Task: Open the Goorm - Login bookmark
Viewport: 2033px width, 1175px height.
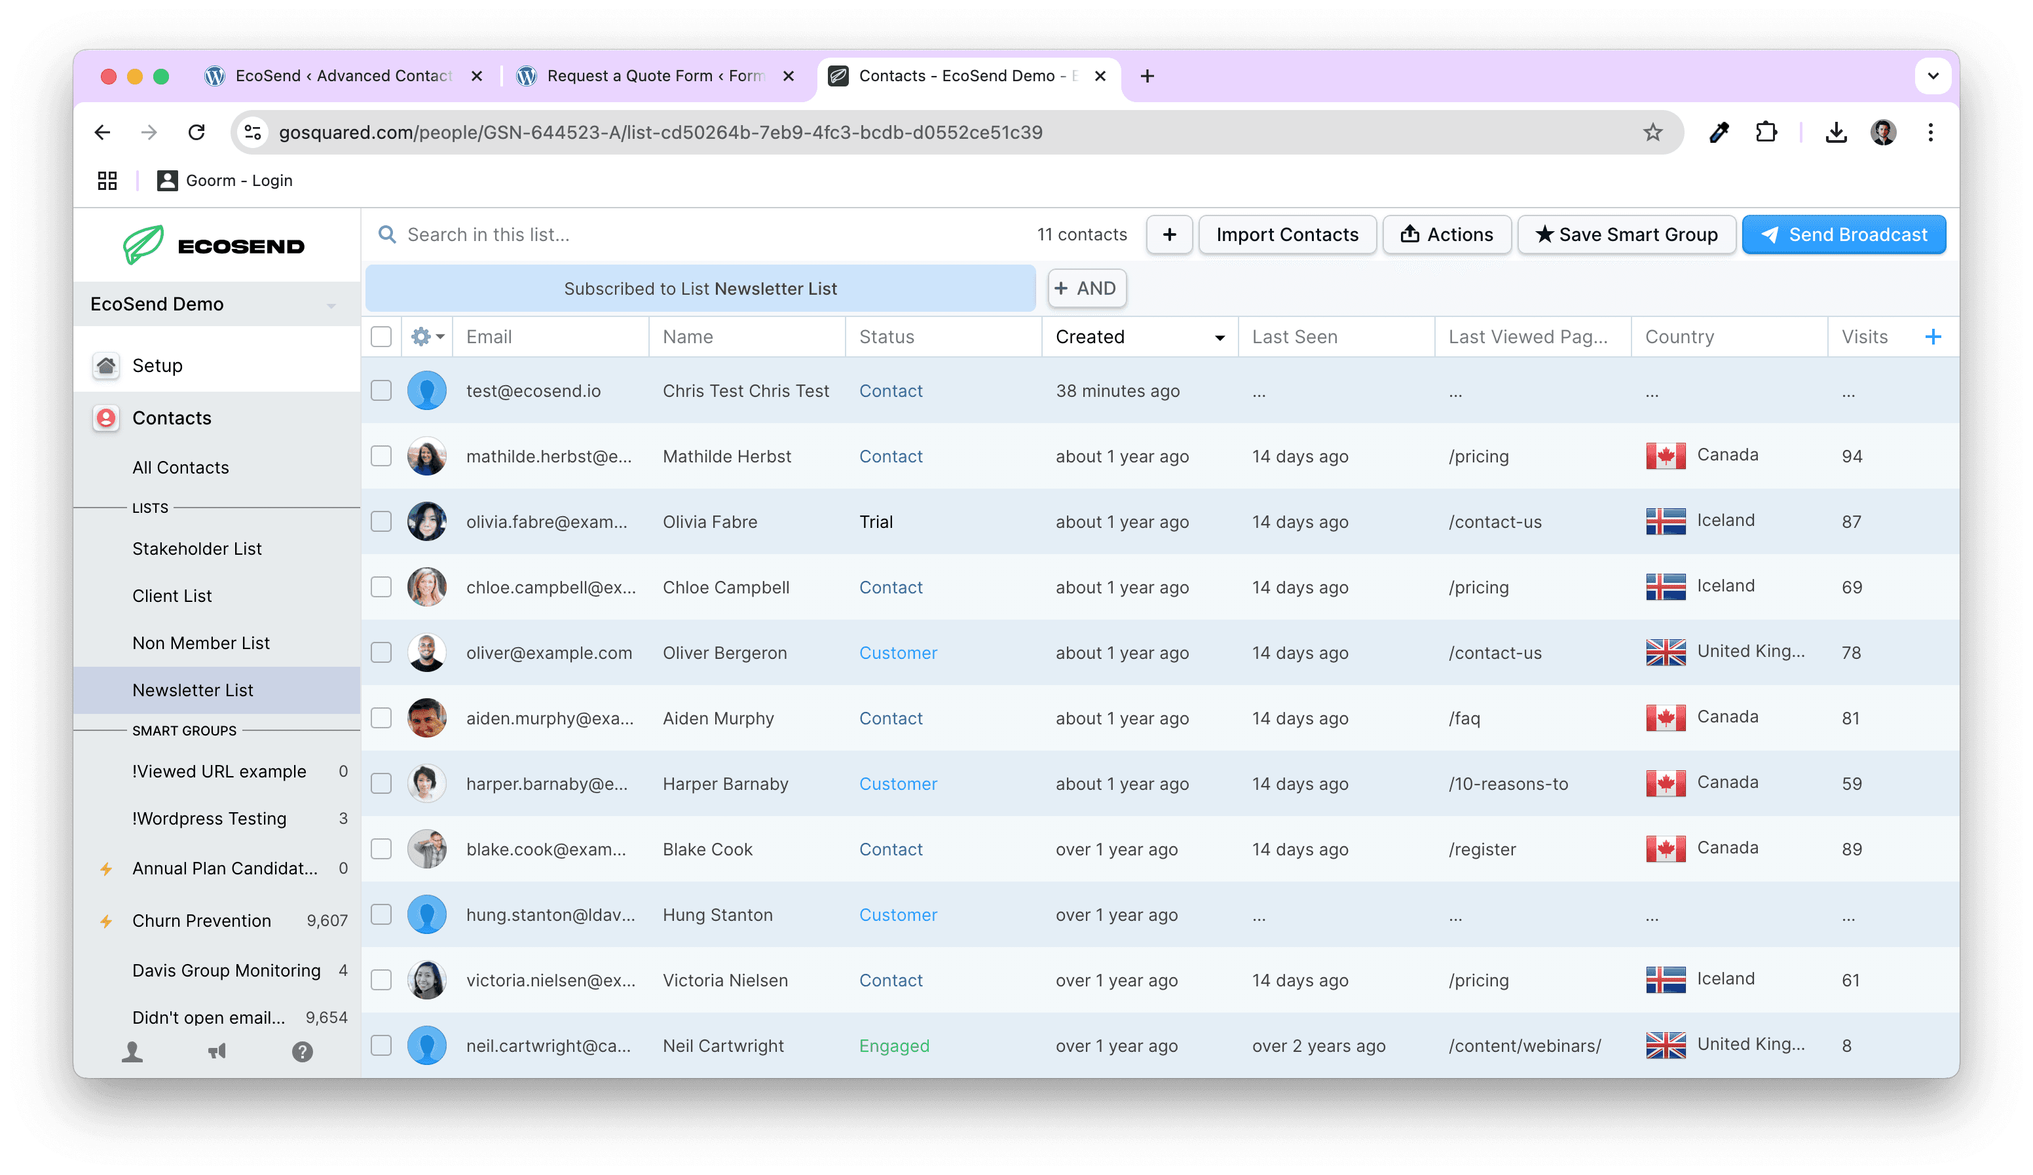Action: click(225, 181)
